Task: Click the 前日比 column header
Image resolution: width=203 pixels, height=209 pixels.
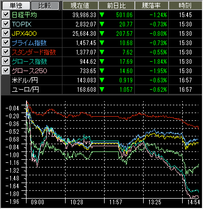Action: point(117,6)
